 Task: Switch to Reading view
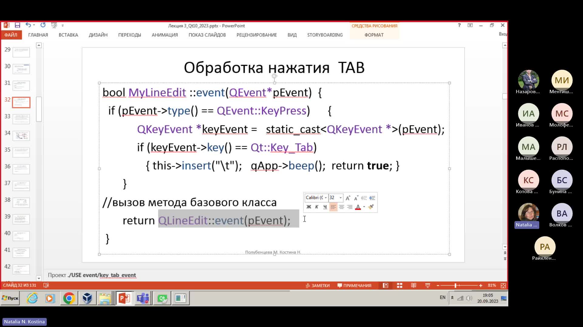(x=414, y=286)
